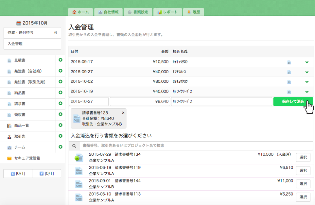Expand the 2015-10-19 payment row chevron
This screenshot has height=205, width=315.
307,92
